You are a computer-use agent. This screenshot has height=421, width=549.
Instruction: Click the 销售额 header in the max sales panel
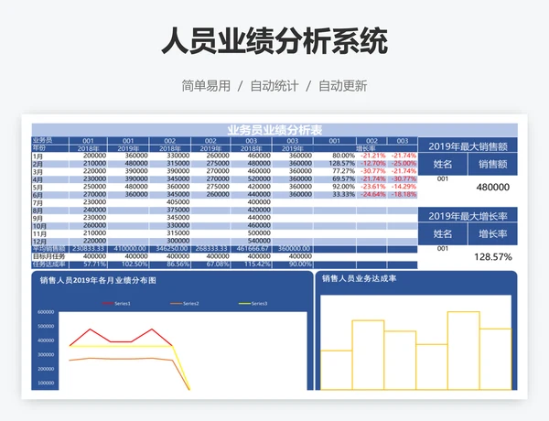click(492, 164)
